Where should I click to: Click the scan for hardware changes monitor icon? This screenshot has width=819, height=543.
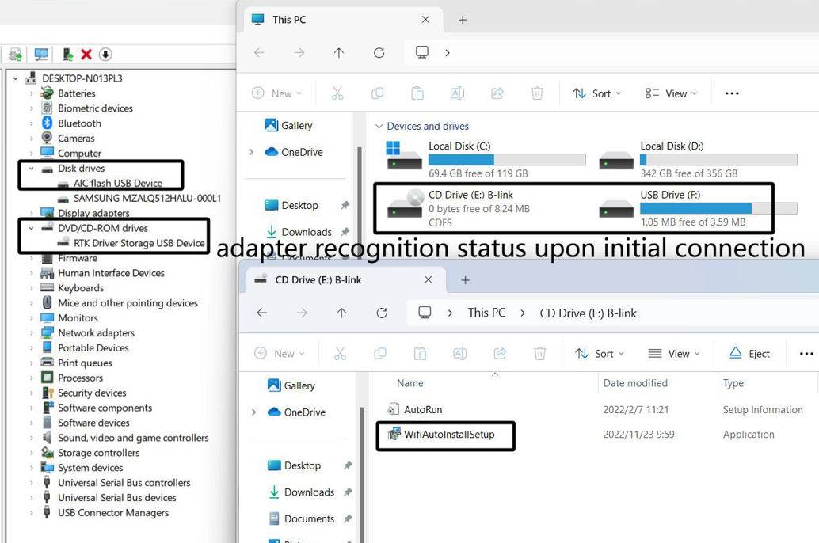tap(41, 55)
